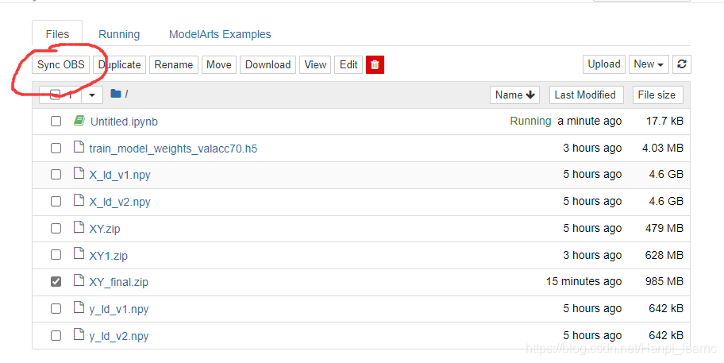Select the XY1.zip checkbox
The width and height of the screenshot is (724, 363).
pyautogui.click(x=56, y=255)
